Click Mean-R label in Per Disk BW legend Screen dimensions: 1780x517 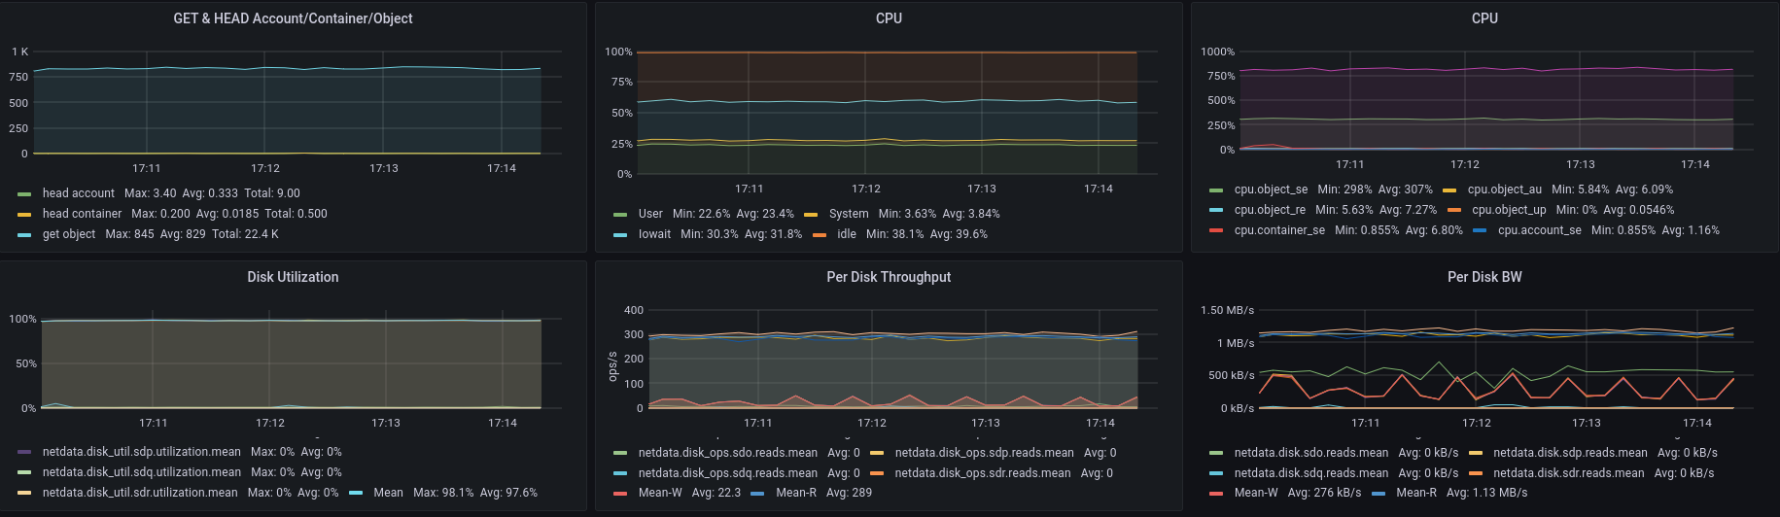tap(1415, 493)
